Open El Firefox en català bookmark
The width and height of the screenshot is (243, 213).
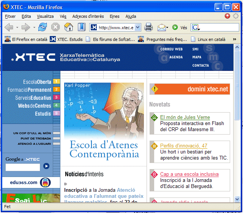pos(26,39)
